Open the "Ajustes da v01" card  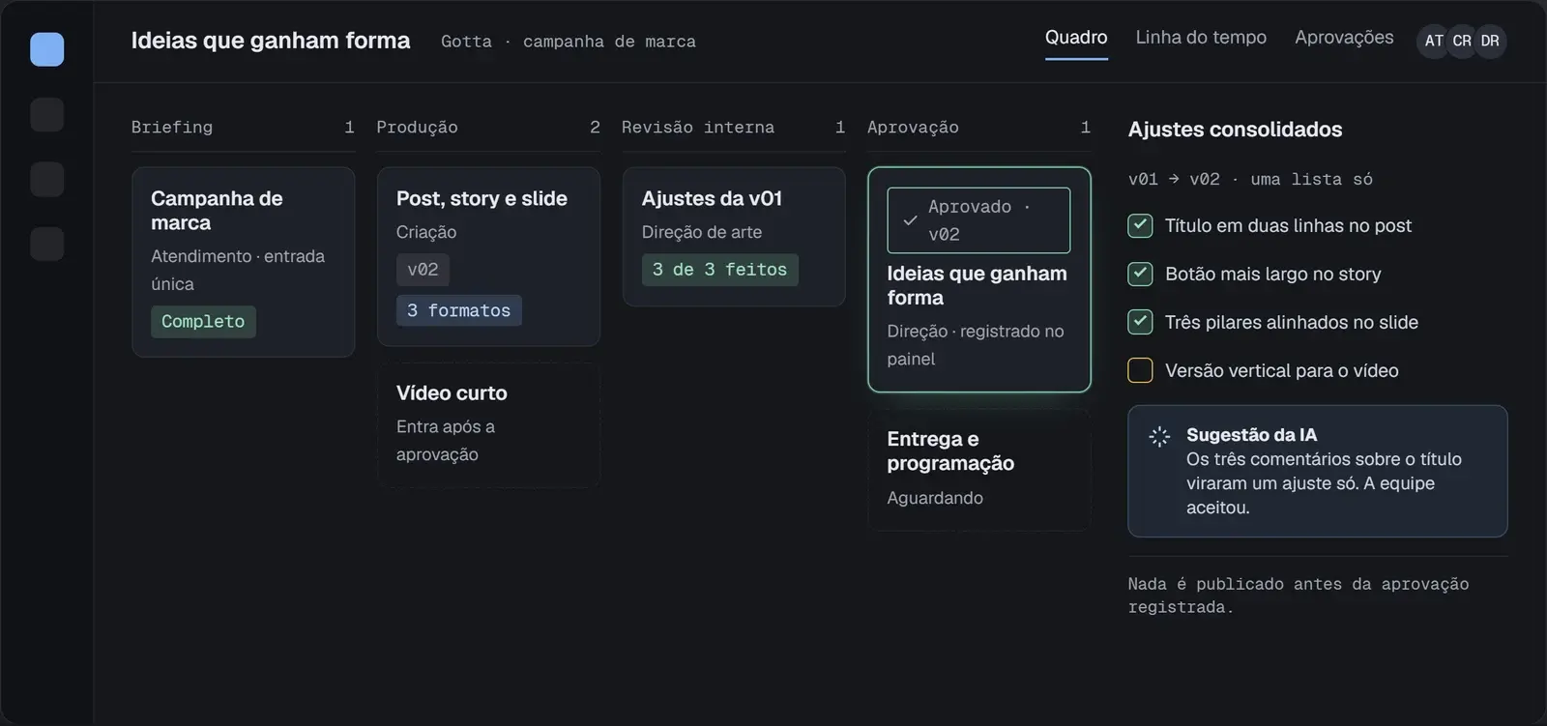click(x=734, y=237)
